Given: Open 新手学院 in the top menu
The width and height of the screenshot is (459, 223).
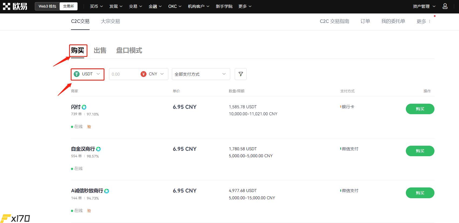Looking at the screenshot, I should point(224,6).
